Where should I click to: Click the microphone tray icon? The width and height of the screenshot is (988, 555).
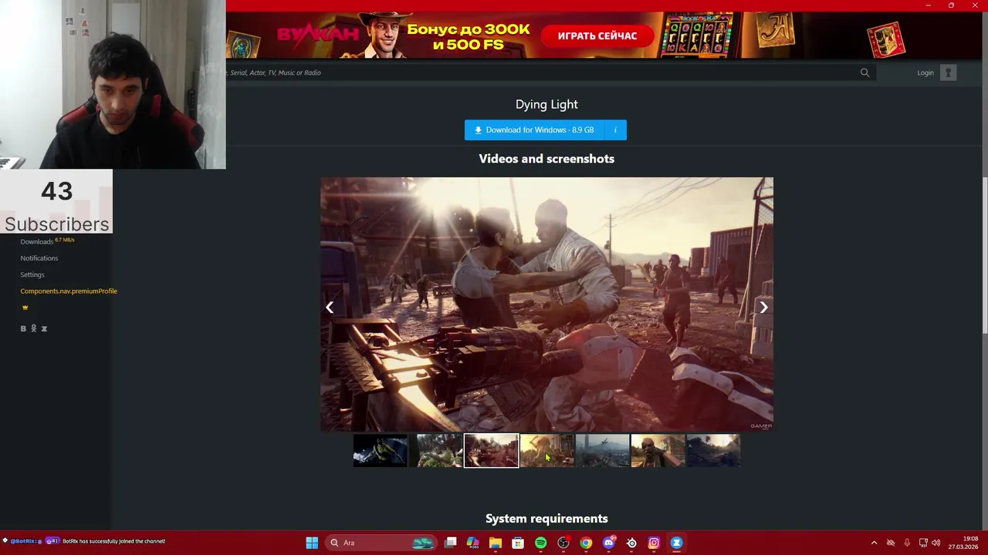(x=907, y=543)
